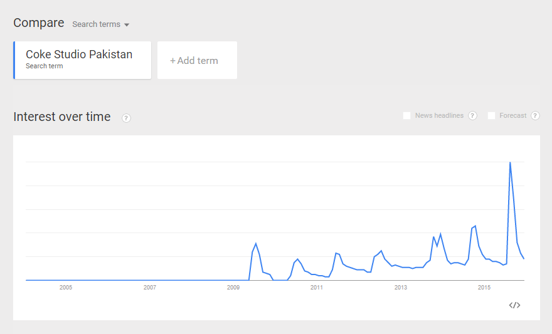Select the 2011 axis label
This screenshot has height=334, width=552.
(317, 288)
